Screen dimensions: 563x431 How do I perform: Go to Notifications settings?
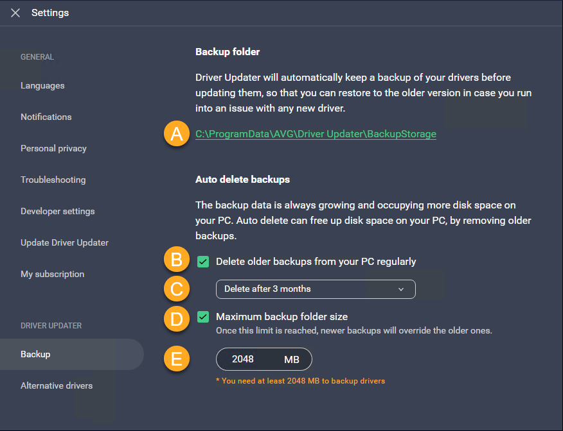[46, 117]
